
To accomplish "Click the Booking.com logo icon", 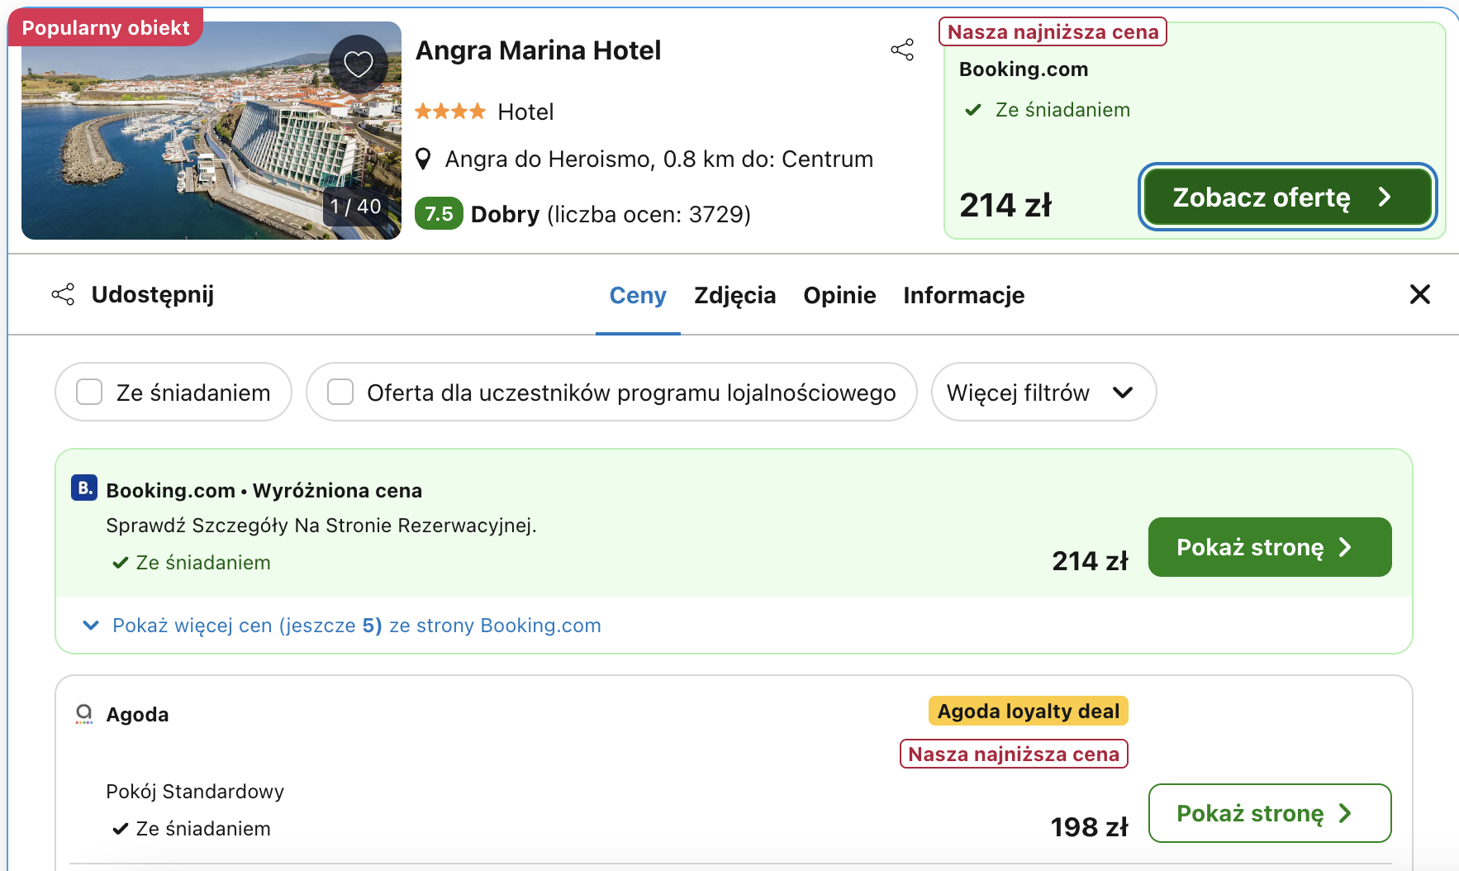I will coord(83,488).
